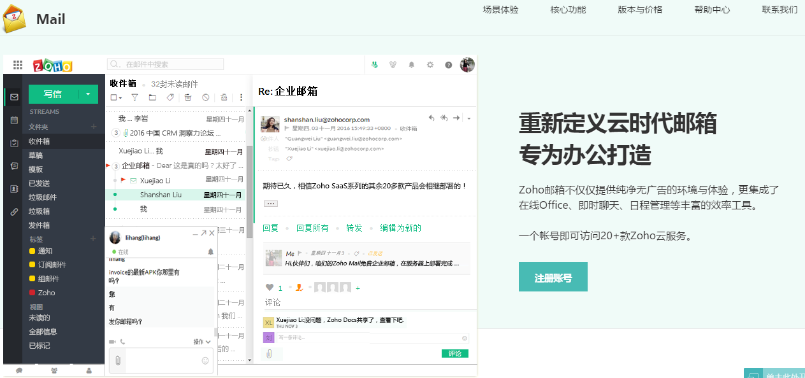Viewport: 805px width, 378px height.
Task: Submit with the green 评论 button
Action: 455,353
